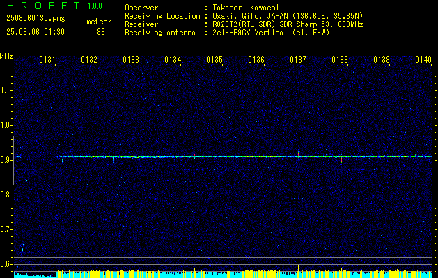Screen dimensions: 438x278
Task: Click the 0137 time marker
Action: [298, 60]
